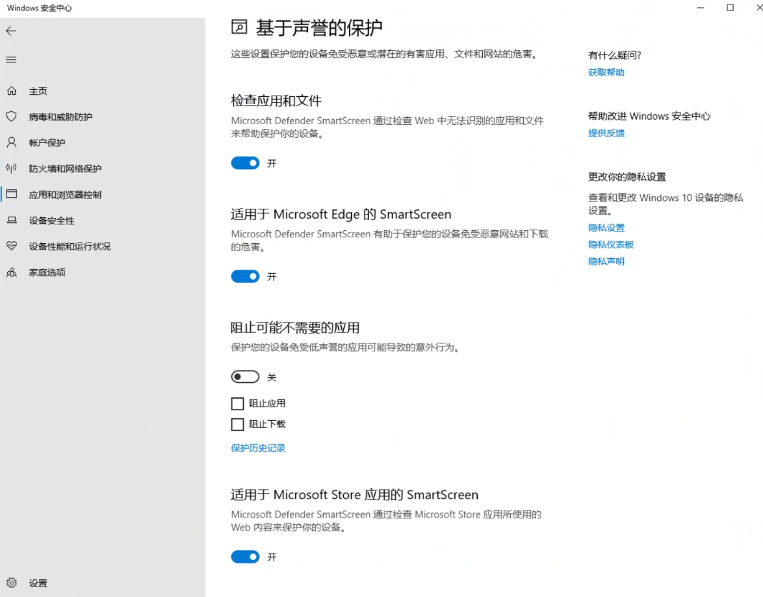
Task: Select the 病毒和威胁防护 shield icon
Action: [11, 116]
